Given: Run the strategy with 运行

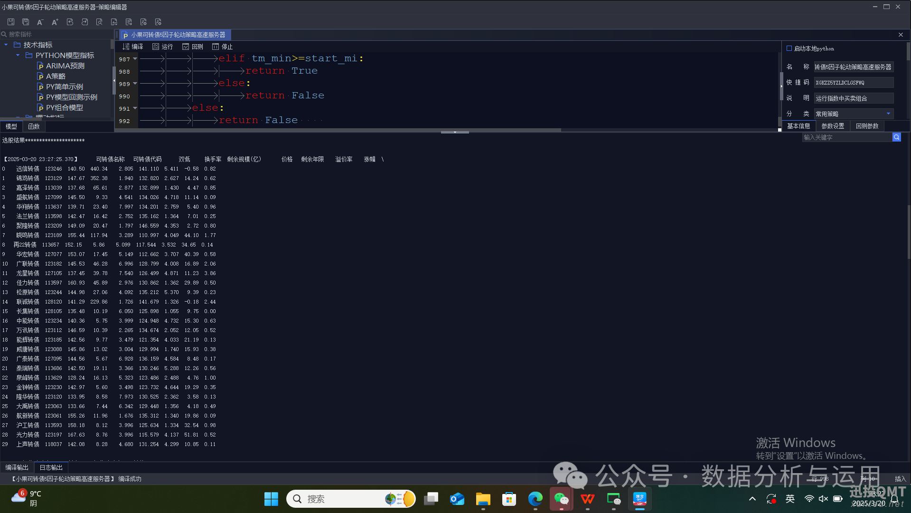Looking at the screenshot, I should point(162,47).
